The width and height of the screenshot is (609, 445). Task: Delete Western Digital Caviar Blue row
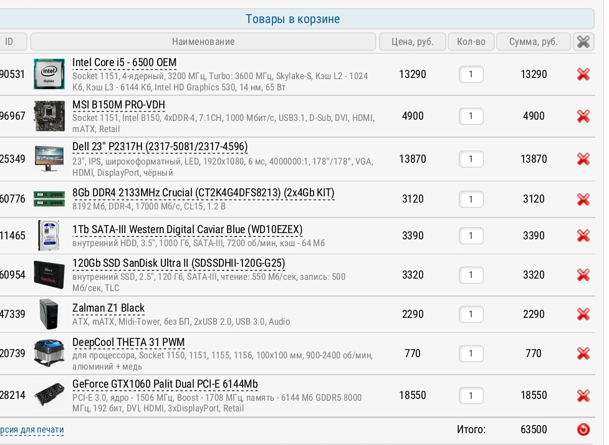tap(583, 236)
